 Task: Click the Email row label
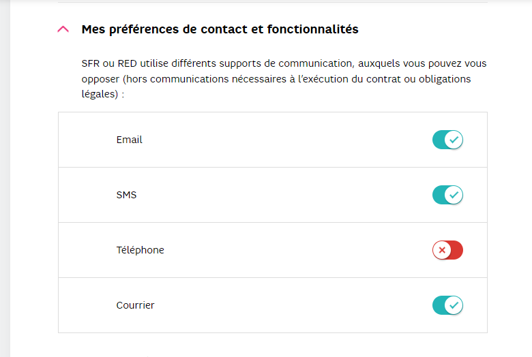coord(129,140)
